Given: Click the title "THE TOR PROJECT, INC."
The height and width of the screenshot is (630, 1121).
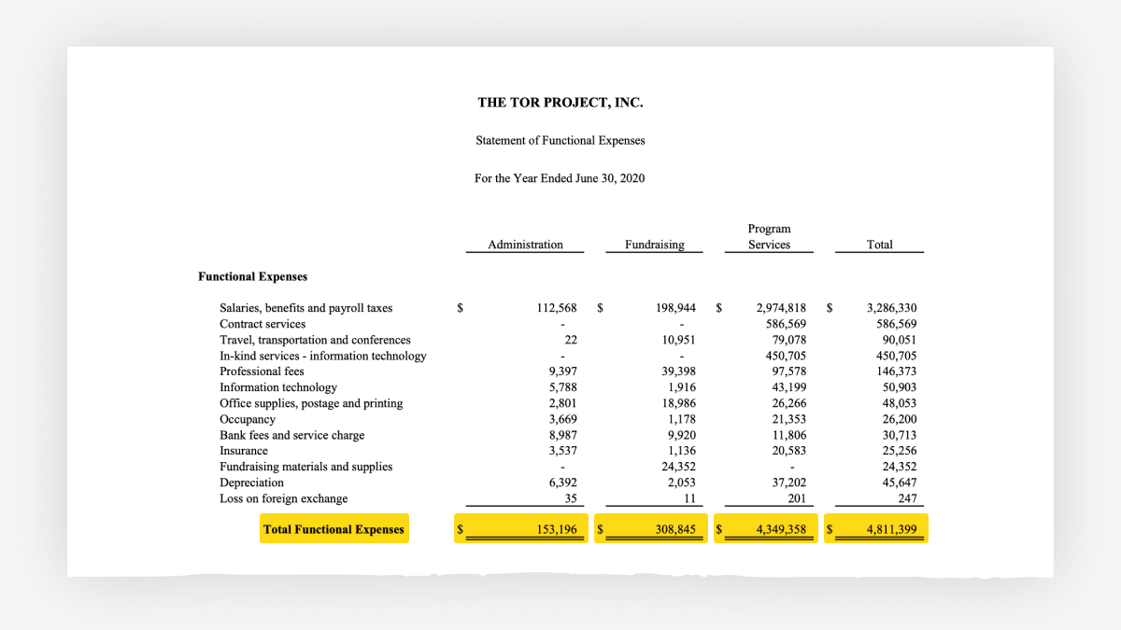Looking at the screenshot, I should [560, 103].
